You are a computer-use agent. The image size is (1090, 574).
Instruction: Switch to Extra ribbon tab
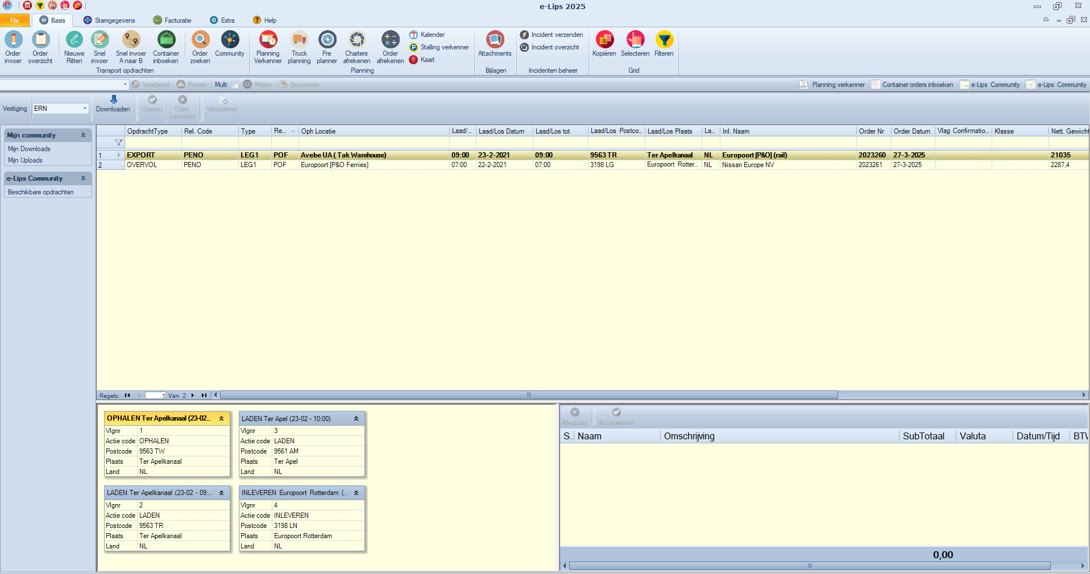(222, 20)
